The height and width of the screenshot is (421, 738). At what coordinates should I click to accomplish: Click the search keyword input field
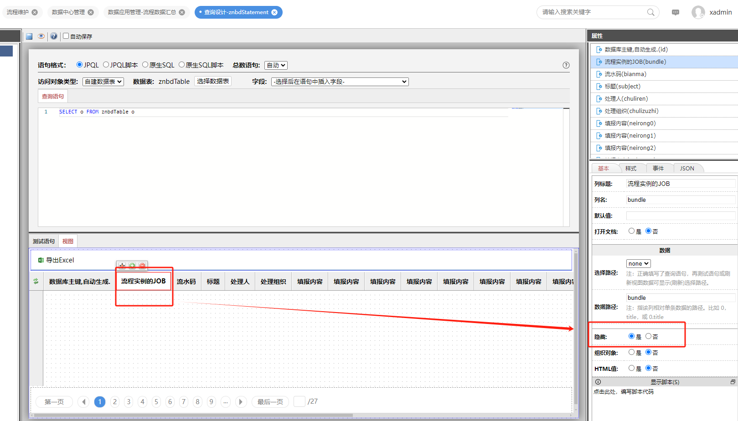tap(593, 12)
